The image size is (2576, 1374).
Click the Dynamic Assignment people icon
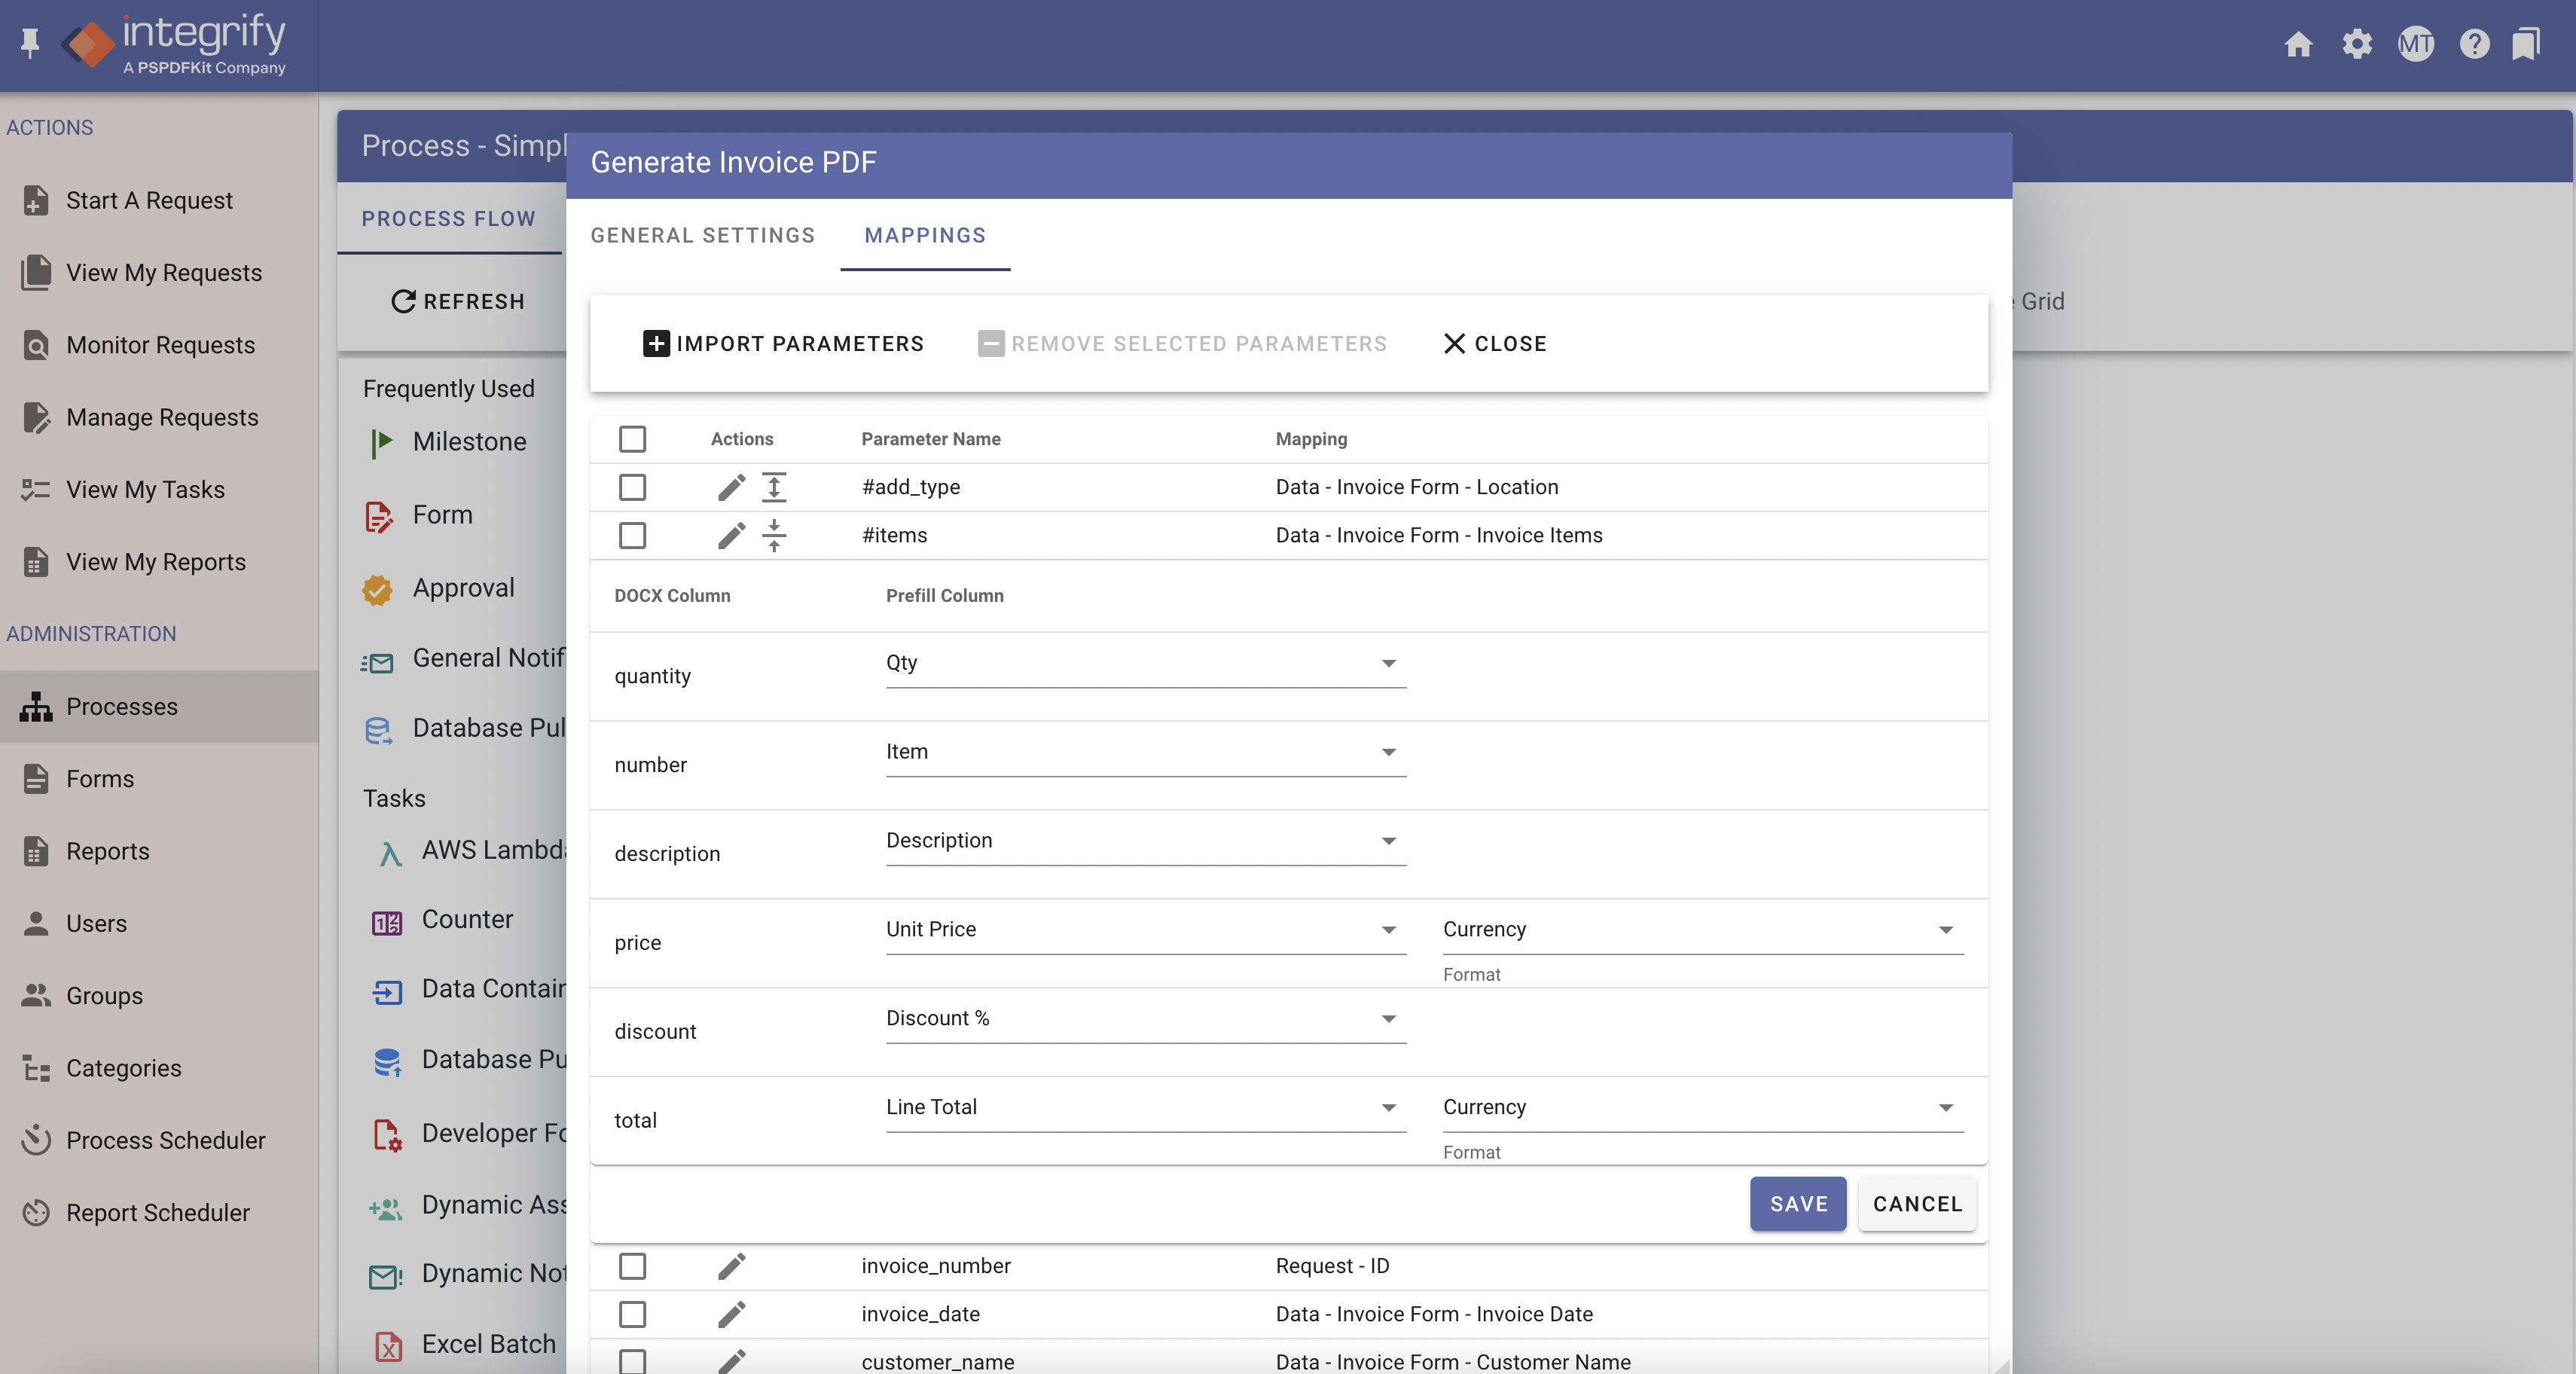click(x=385, y=1208)
